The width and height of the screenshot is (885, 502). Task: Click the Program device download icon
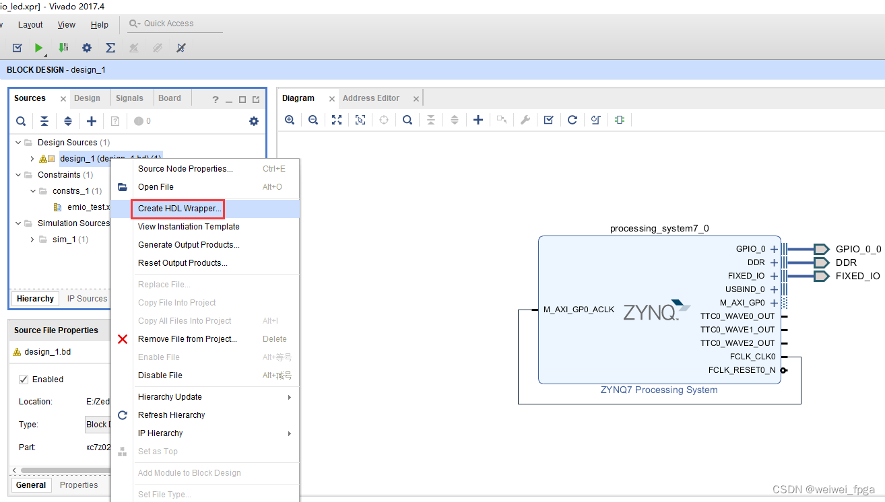(x=63, y=48)
